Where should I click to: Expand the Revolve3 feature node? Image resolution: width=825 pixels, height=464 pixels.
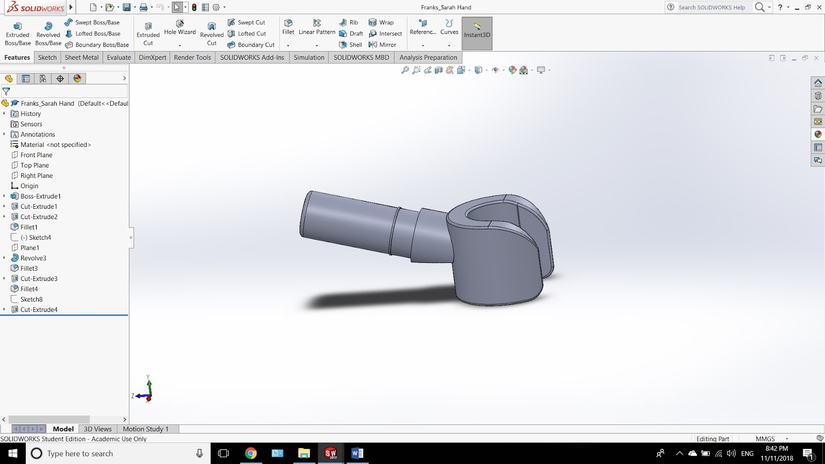click(x=4, y=258)
